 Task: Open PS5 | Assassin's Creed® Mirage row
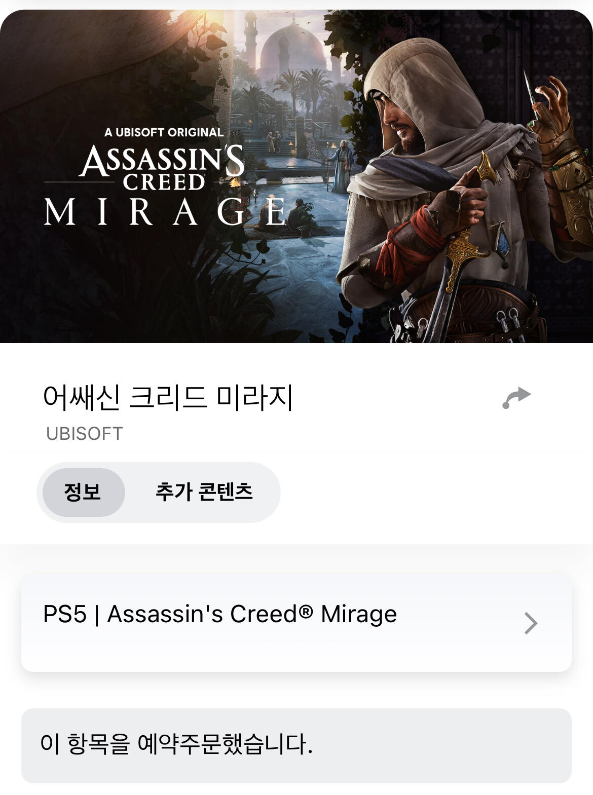coord(296,623)
